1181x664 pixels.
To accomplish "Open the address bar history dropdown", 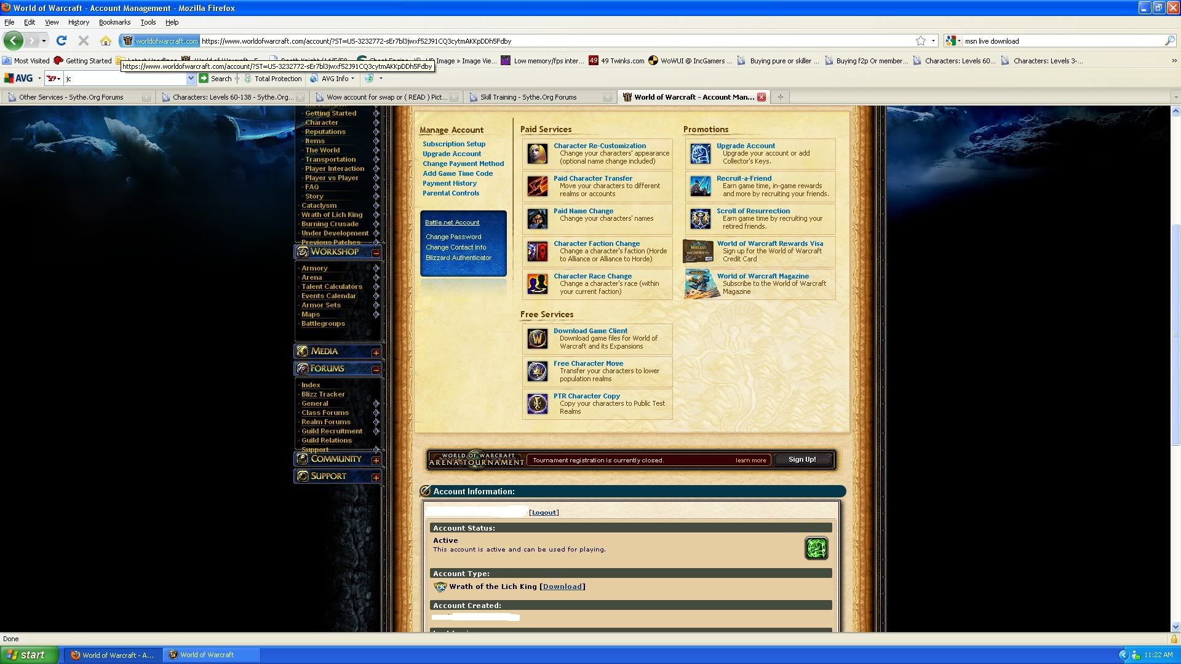I will [x=933, y=41].
